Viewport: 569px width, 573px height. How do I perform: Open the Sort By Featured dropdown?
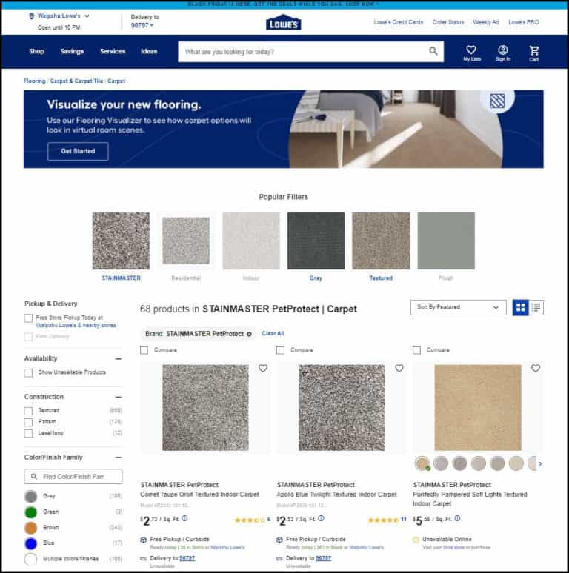tap(458, 307)
